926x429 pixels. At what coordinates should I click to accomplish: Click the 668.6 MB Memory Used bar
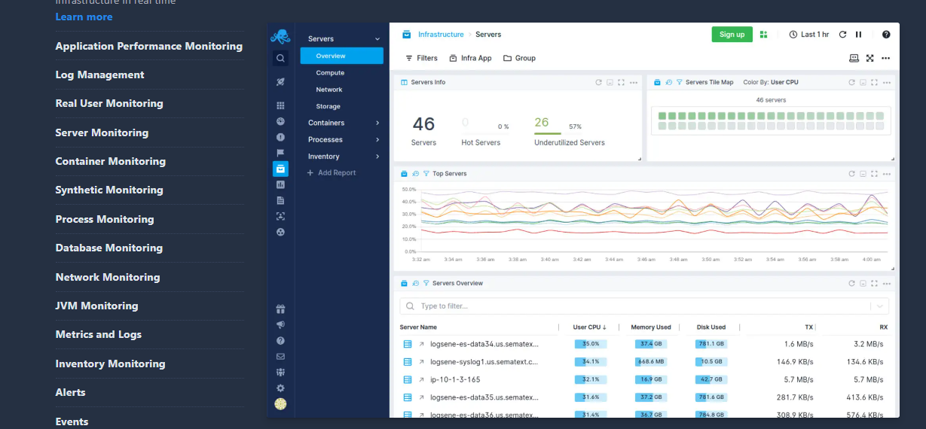click(651, 362)
